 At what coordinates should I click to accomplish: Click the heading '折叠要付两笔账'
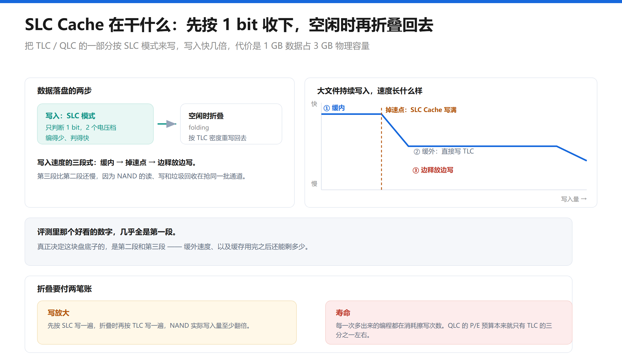(64, 289)
